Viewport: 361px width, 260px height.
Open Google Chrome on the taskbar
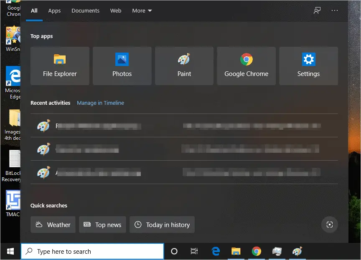pos(256,251)
